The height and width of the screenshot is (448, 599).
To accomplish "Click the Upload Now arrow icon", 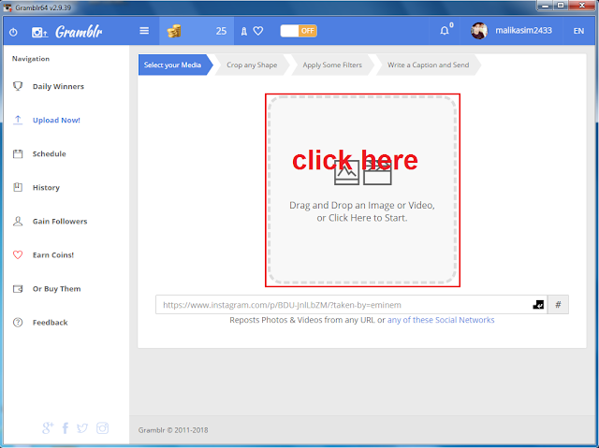I will 18,120.
